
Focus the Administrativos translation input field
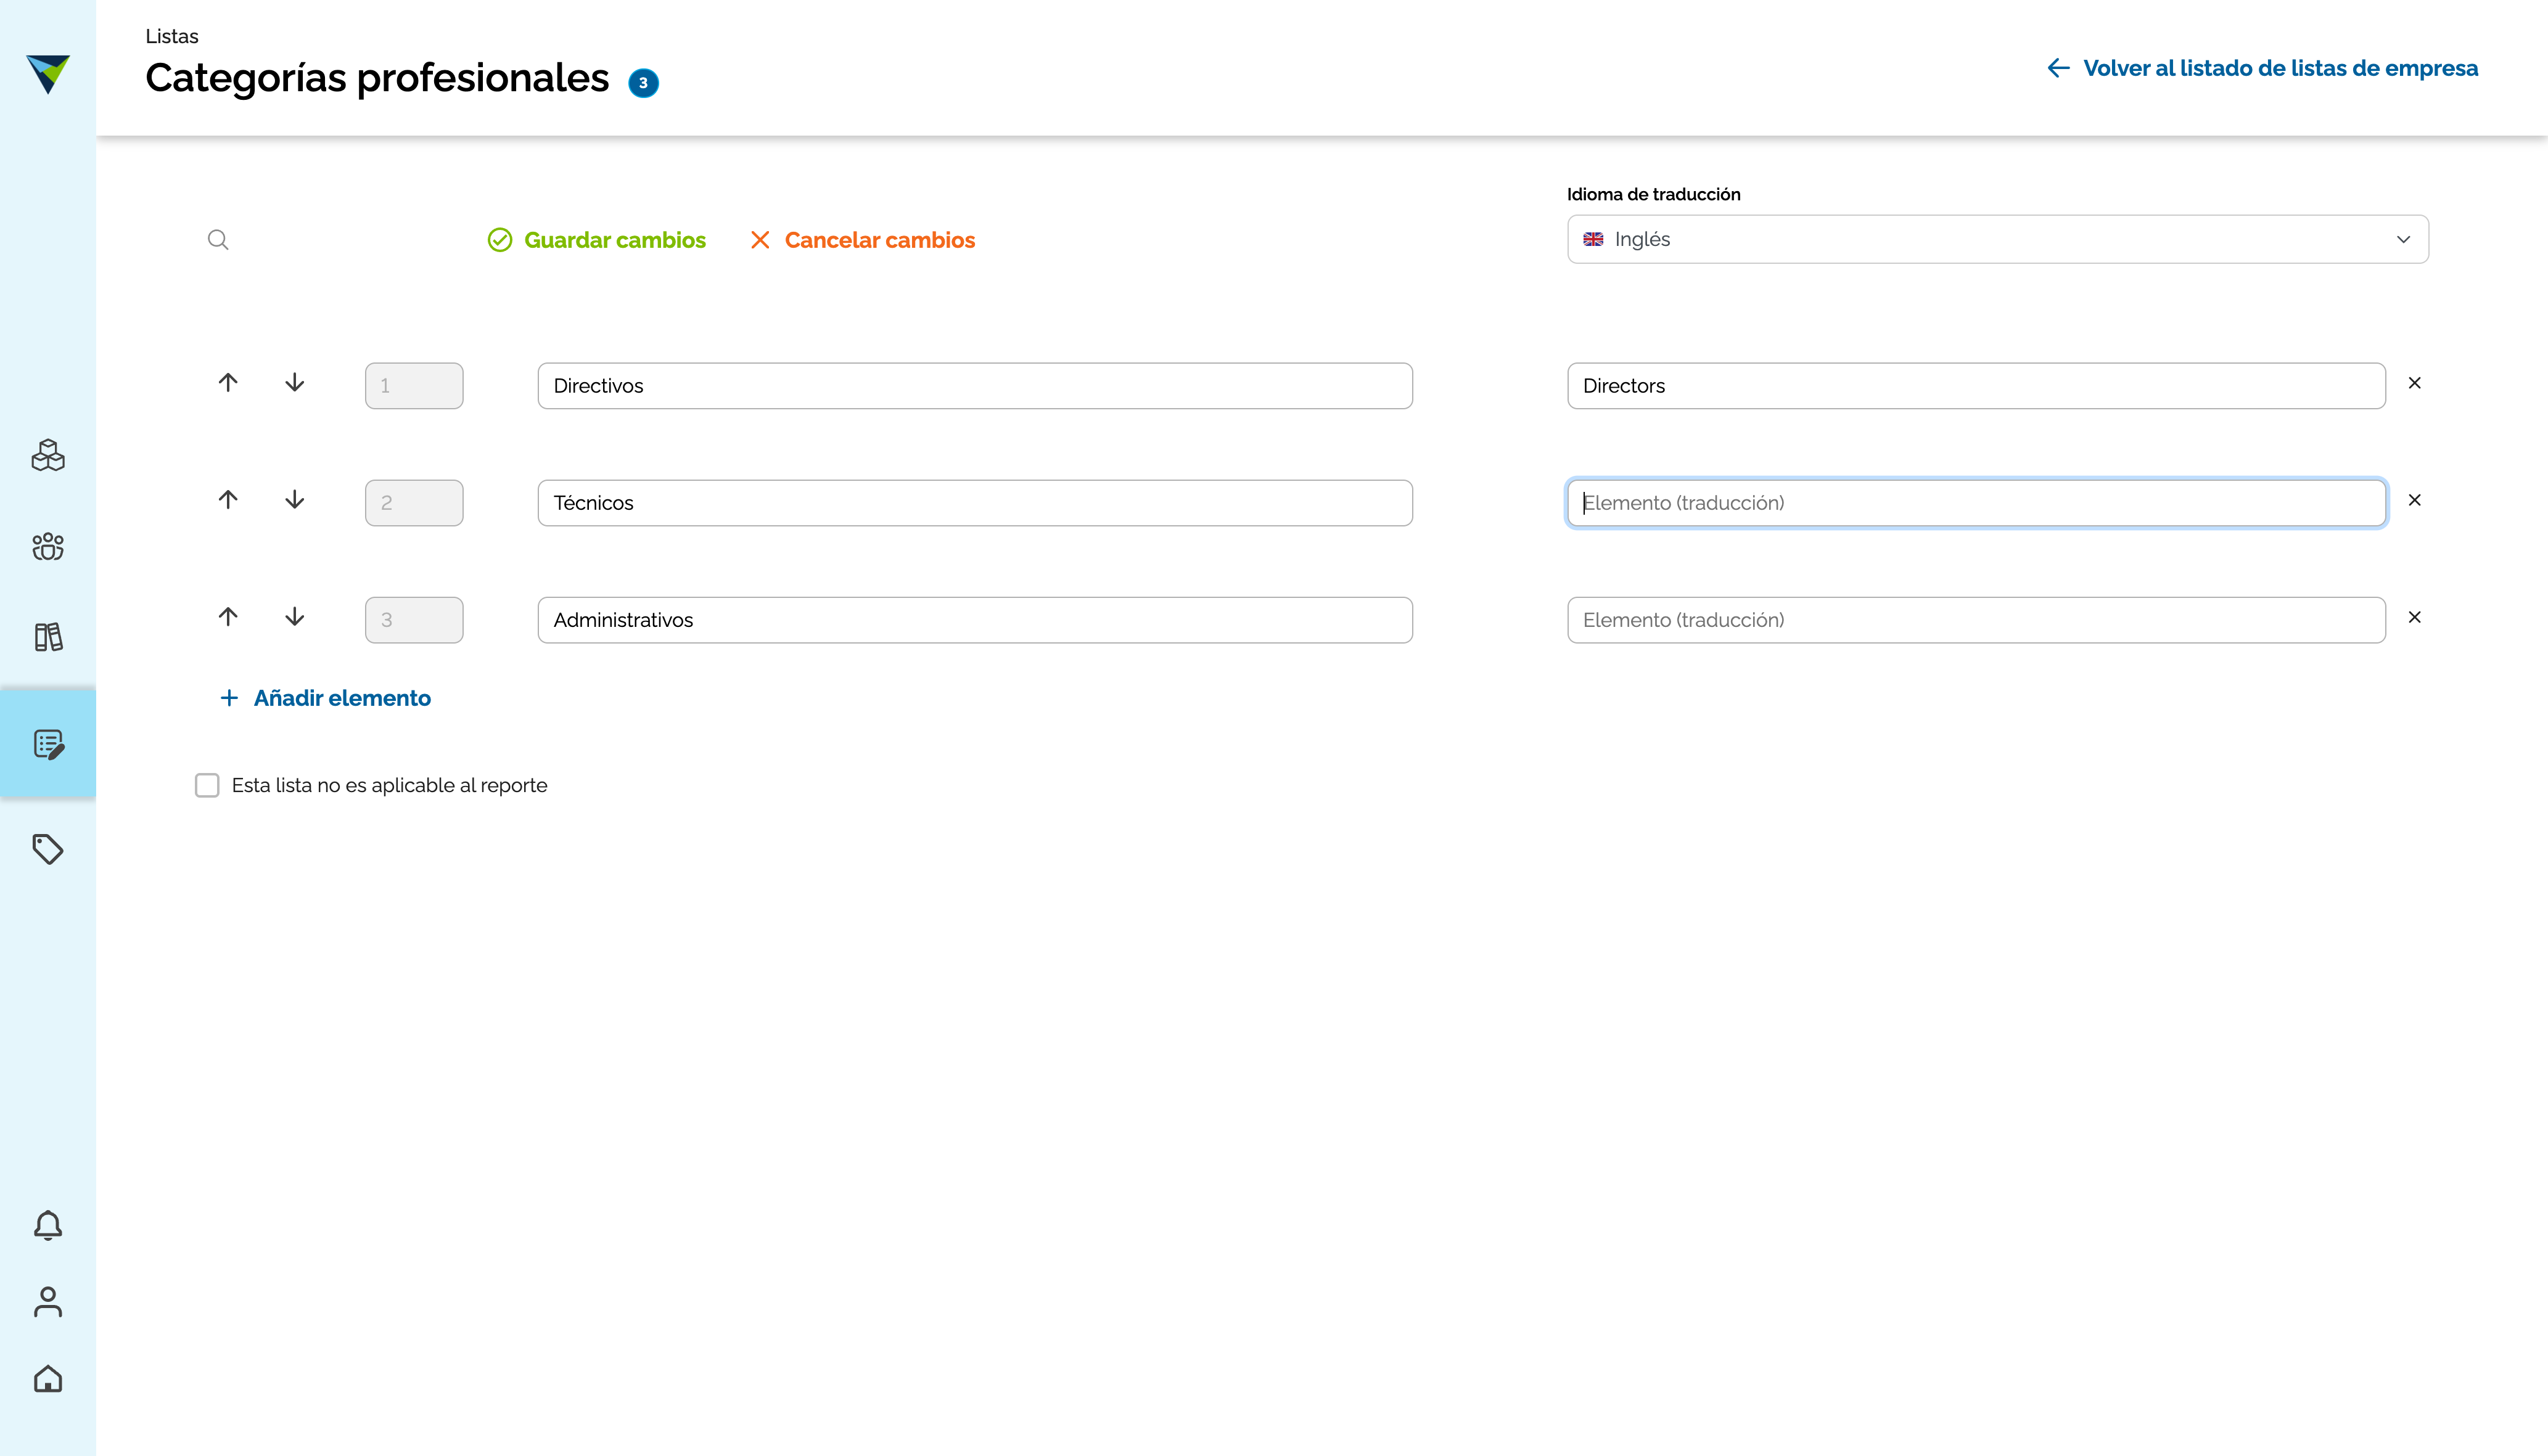1976,620
